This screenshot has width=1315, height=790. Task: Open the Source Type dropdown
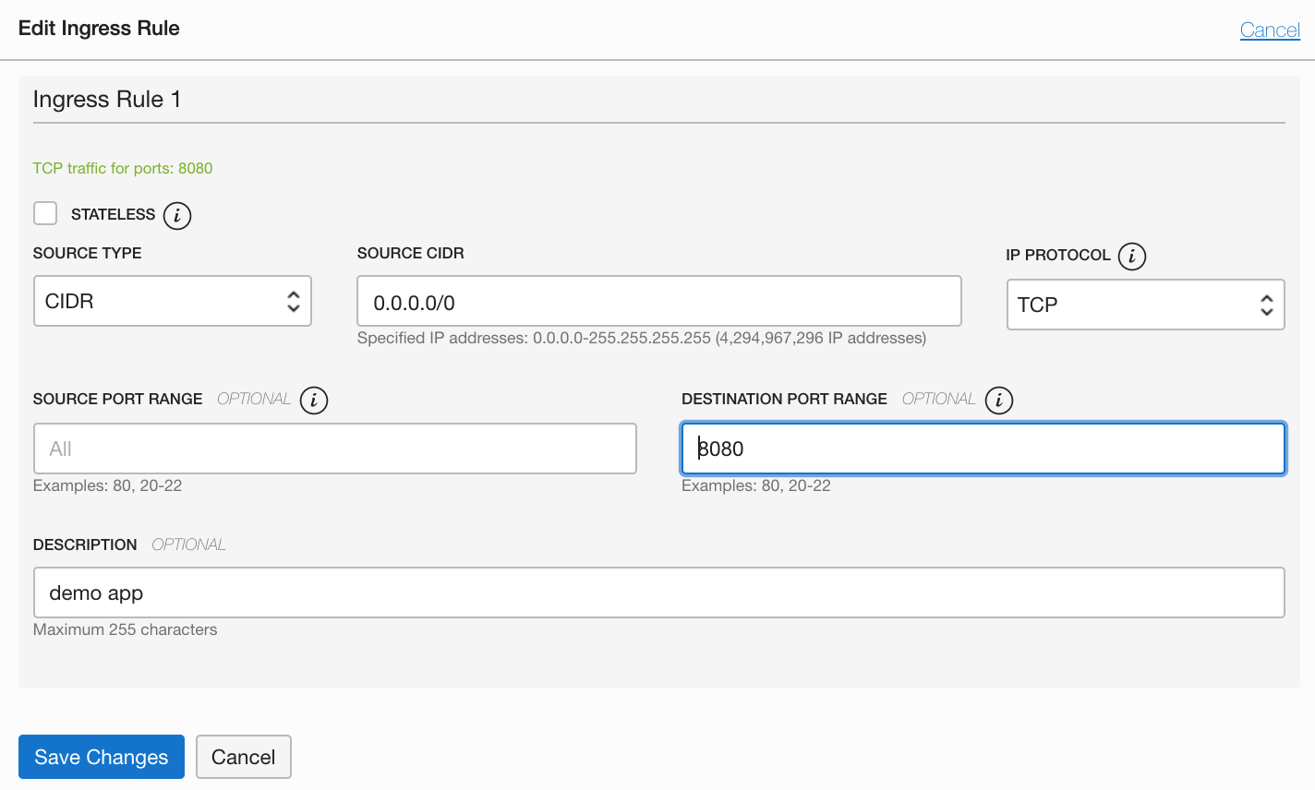(x=173, y=301)
